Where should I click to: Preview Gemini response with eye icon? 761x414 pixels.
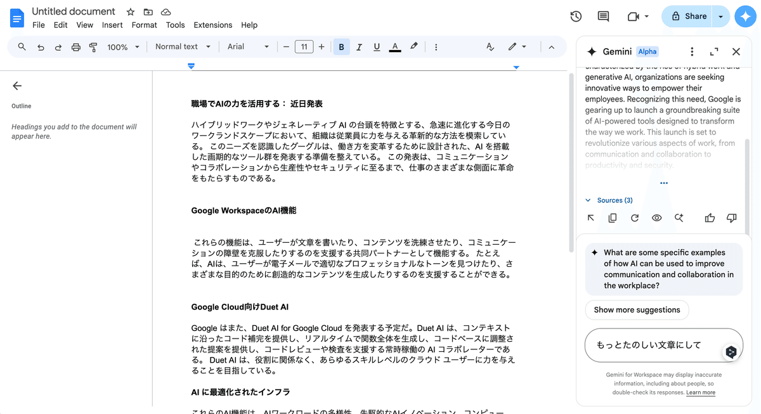(657, 218)
